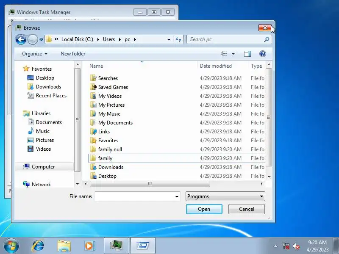The image size is (339, 254).
Task: Click the Forward navigation arrow
Action: tap(33, 39)
